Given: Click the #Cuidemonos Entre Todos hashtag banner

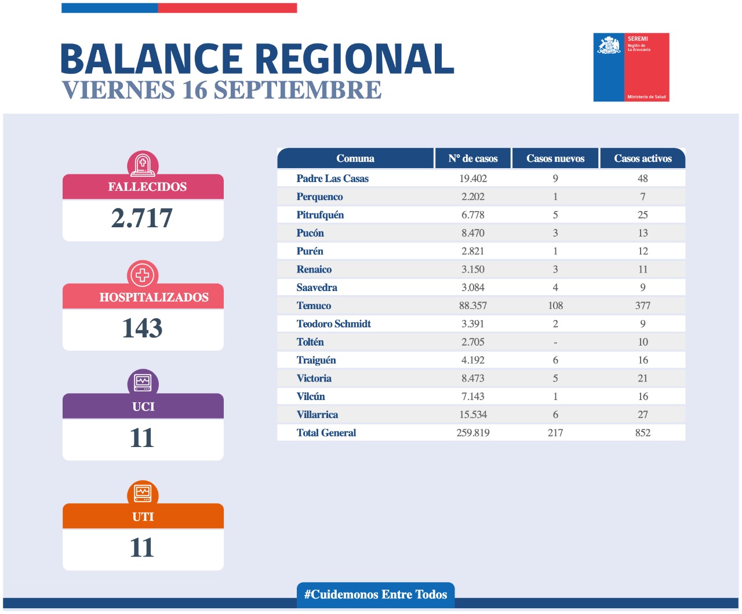Looking at the screenshot, I should [x=376, y=594].
